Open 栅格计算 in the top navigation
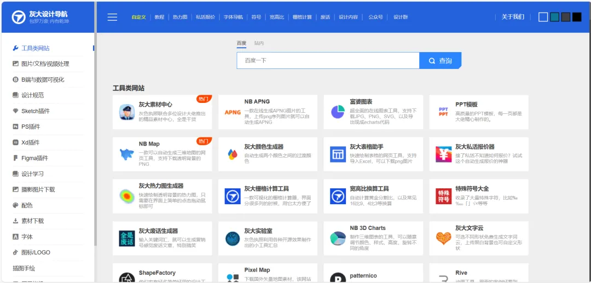 coord(302,17)
